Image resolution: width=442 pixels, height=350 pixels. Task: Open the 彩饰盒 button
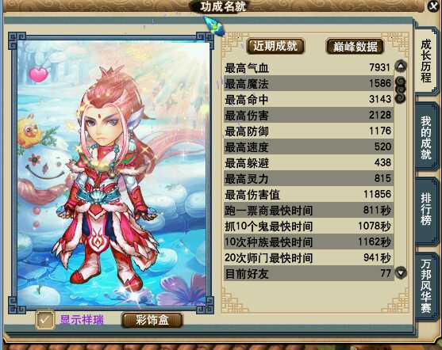tap(152, 320)
